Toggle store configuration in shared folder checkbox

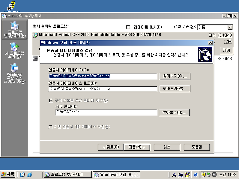point(51,100)
